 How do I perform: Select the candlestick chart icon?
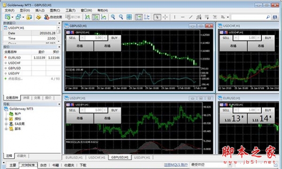pos(96,17)
